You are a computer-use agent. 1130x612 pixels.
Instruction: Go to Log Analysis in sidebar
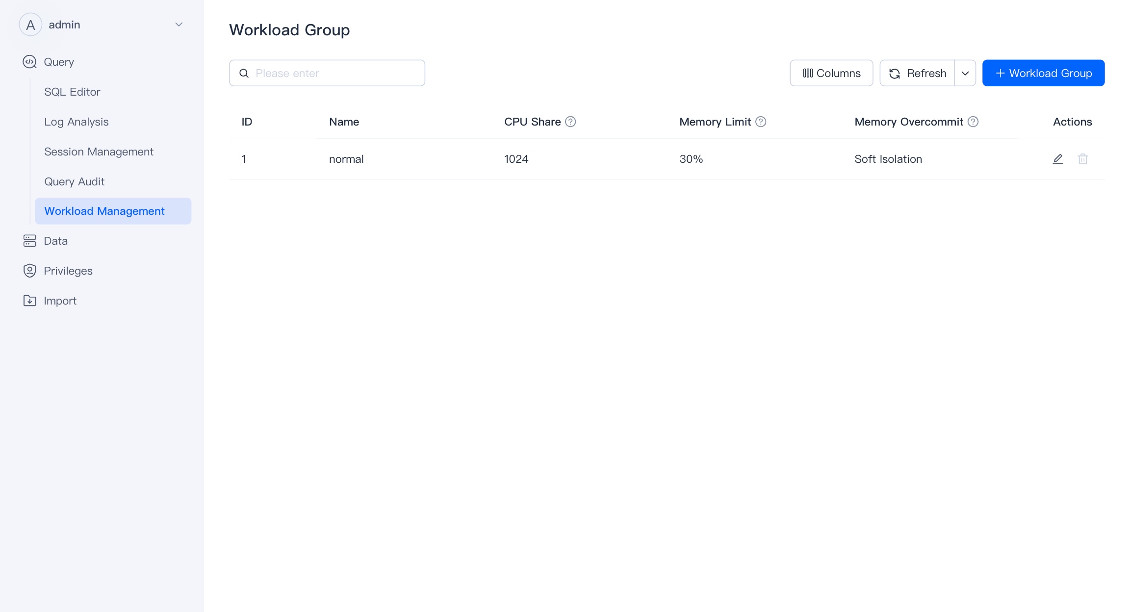coord(76,122)
